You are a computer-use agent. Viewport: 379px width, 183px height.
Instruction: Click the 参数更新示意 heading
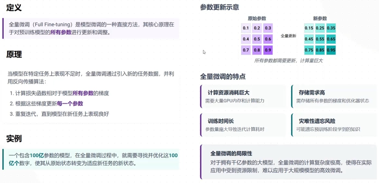[219, 8]
